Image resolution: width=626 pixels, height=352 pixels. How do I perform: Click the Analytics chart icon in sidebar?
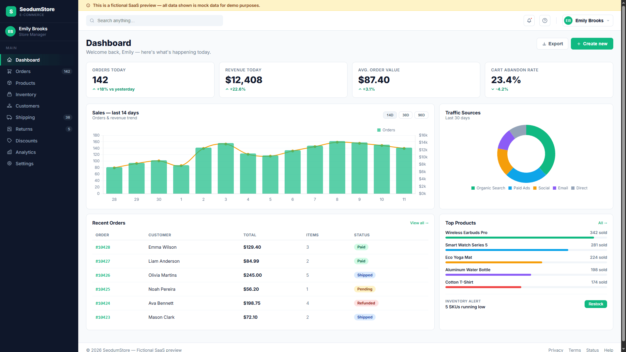pyautogui.click(x=9, y=152)
